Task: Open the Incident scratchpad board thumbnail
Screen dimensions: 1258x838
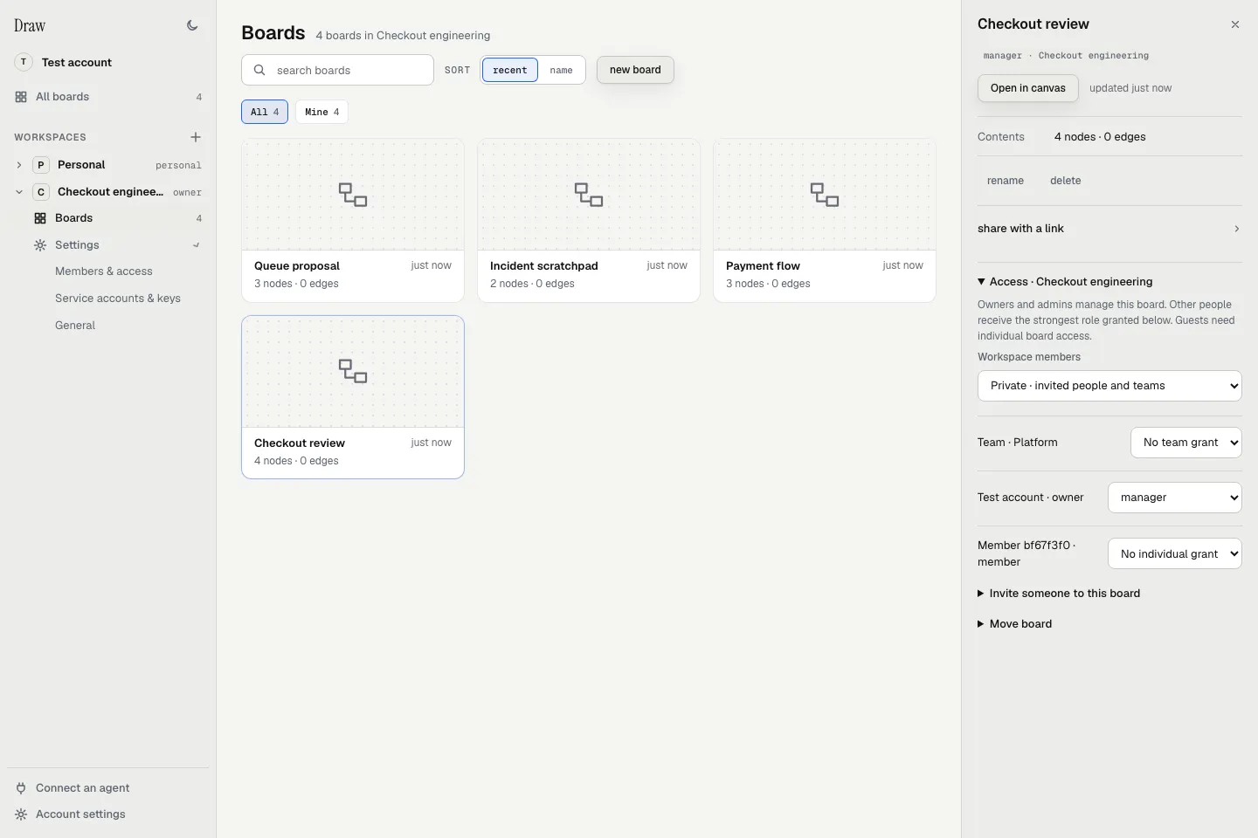Action: 589,195
